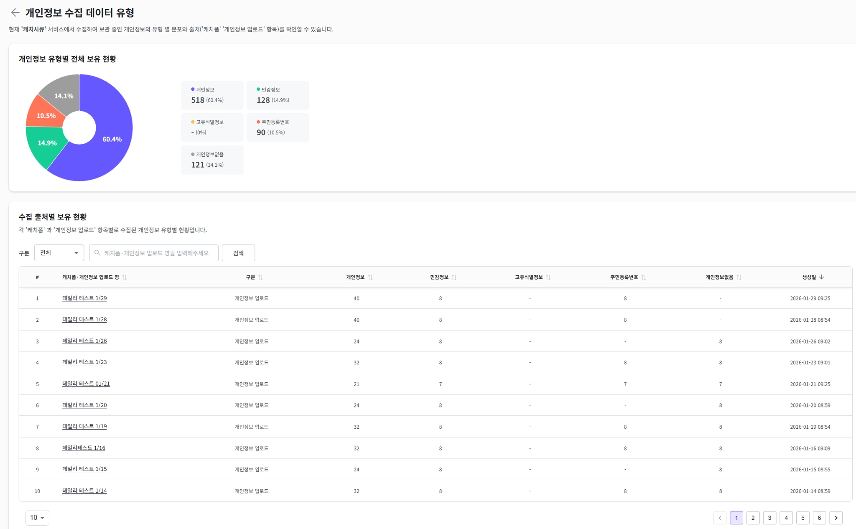Sort by 주민등록번호 column icon
856x529 pixels.
(644, 277)
